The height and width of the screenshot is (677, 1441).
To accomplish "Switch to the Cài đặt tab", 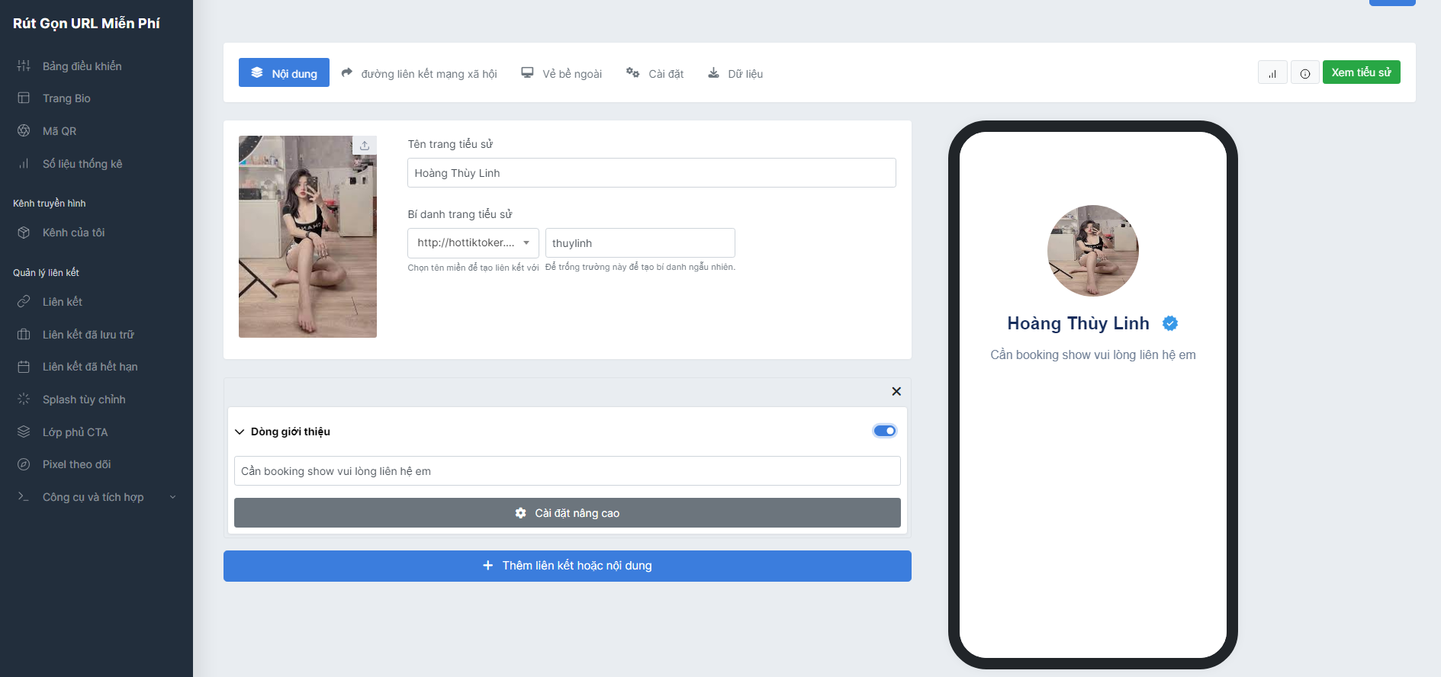I will 655,74.
